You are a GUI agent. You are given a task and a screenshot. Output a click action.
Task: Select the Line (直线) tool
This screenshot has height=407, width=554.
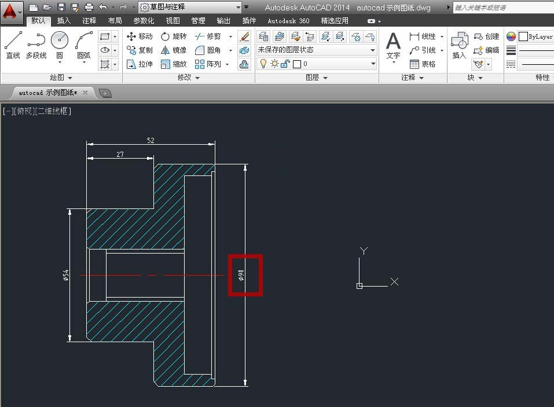coord(13,45)
